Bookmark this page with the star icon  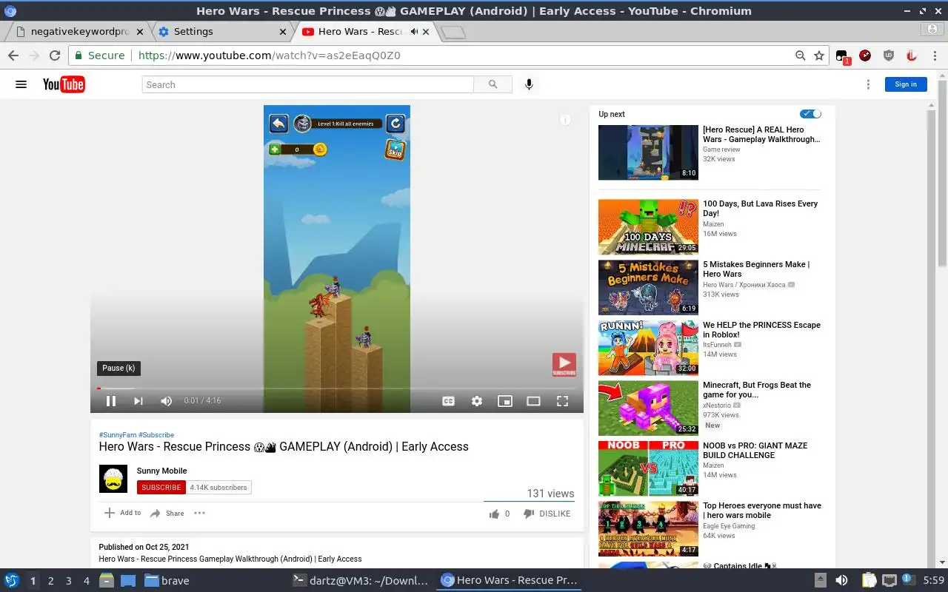(819, 55)
